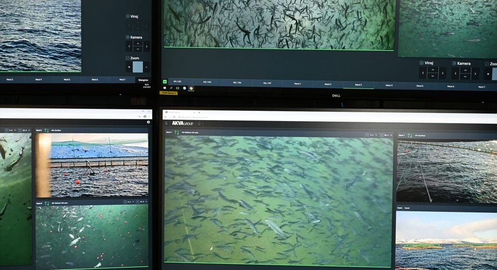497x270 pixels.
Task: Open Chrome from top-right monitor taskbar
Action: pyautogui.click(x=191, y=88)
